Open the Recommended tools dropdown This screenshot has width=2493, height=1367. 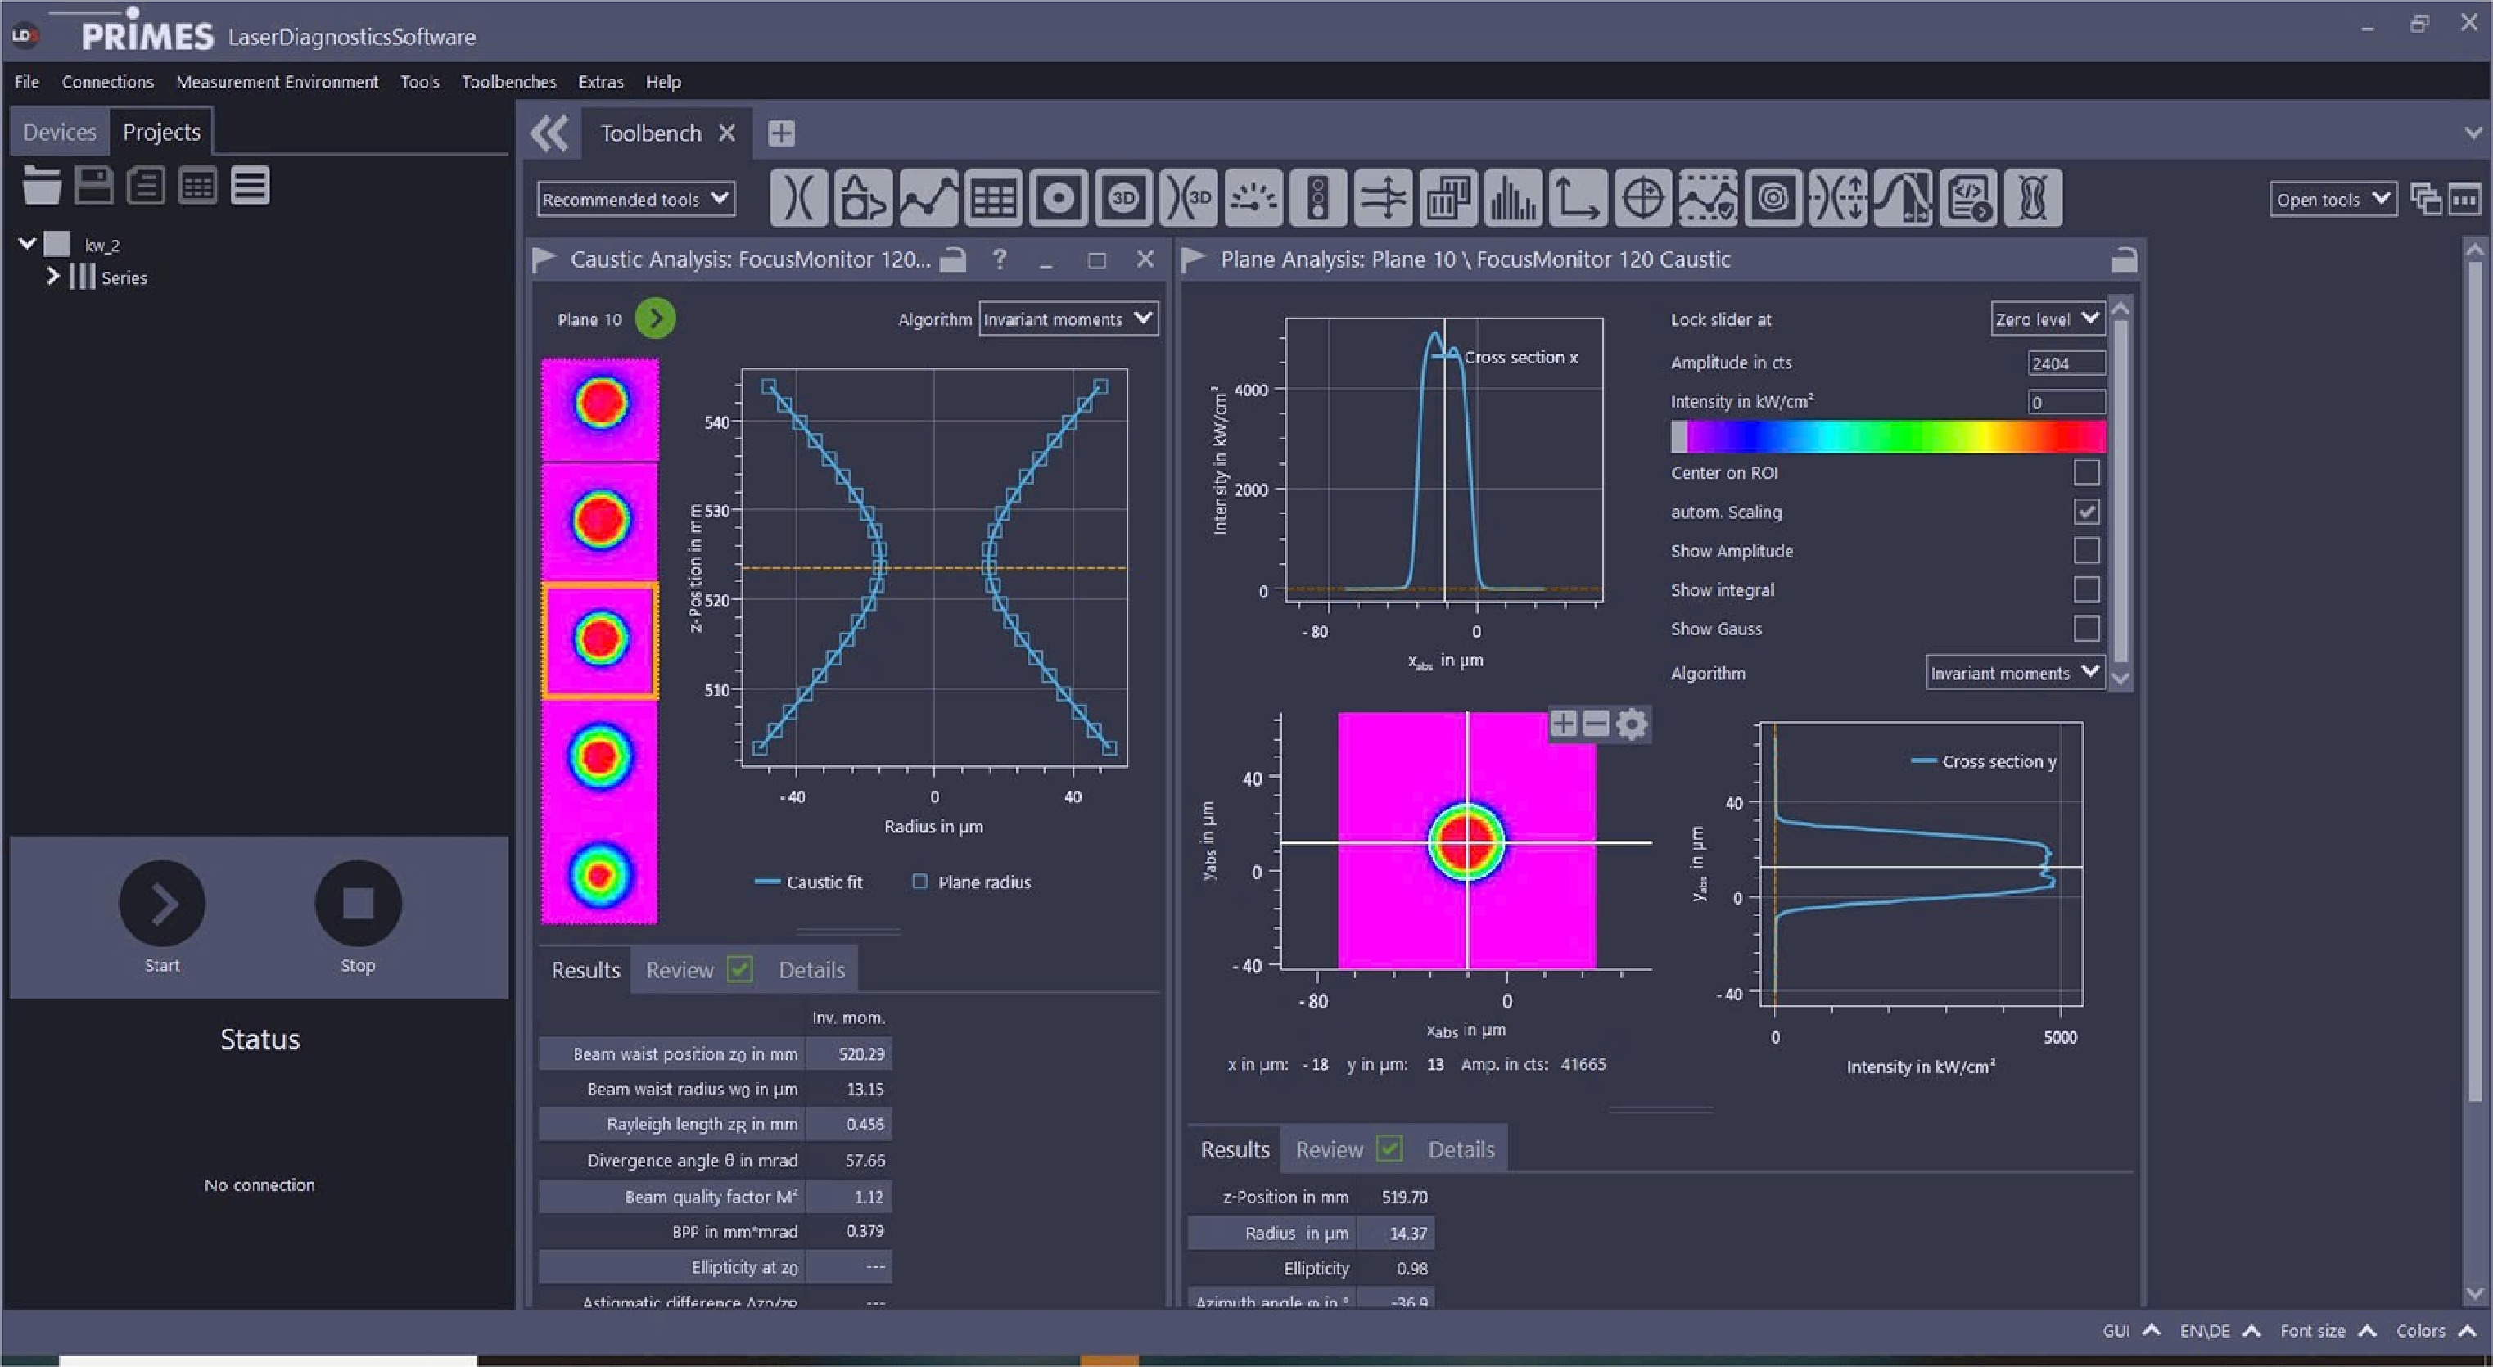(x=636, y=199)
